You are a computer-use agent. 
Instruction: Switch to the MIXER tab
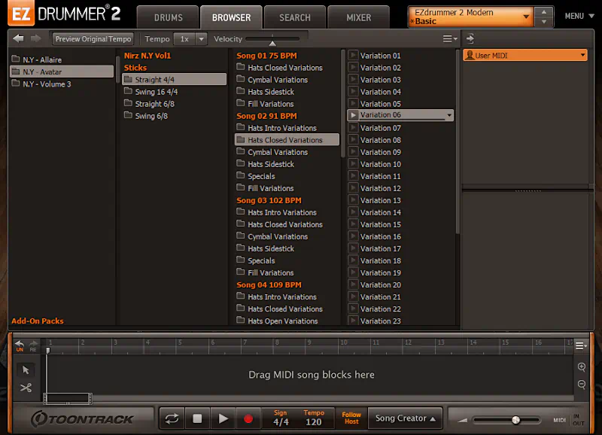359,17
